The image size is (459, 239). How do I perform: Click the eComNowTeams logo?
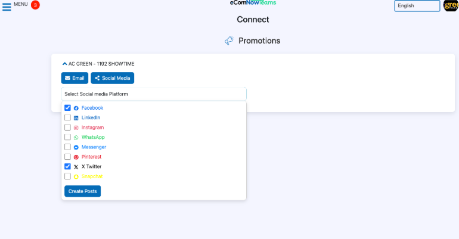coord(253,2)
